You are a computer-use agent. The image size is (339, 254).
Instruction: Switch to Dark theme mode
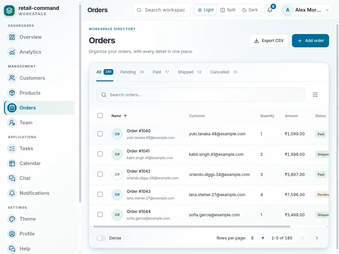250,10
